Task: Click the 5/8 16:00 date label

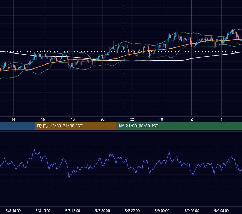Action: [43, 210]
